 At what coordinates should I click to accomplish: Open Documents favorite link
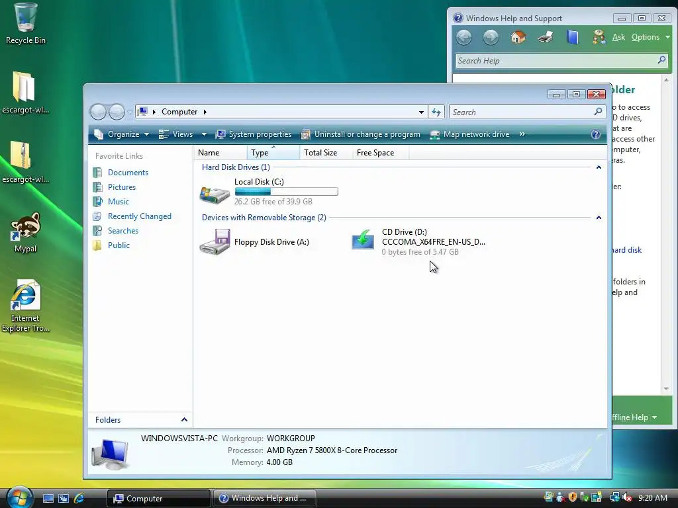[x=128, y=173]
